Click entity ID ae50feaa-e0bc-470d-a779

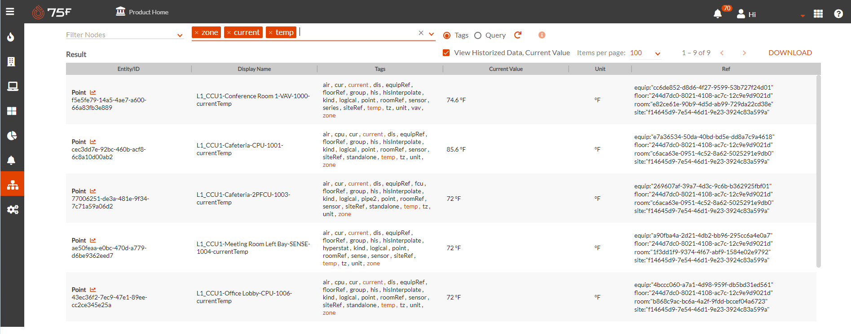(x=109, y=252)
